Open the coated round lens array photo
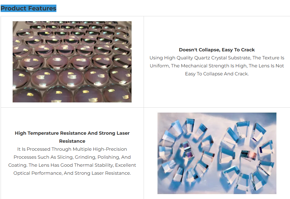Image resolution: width=290 pixels, height=199 pixels. point(72,62)
